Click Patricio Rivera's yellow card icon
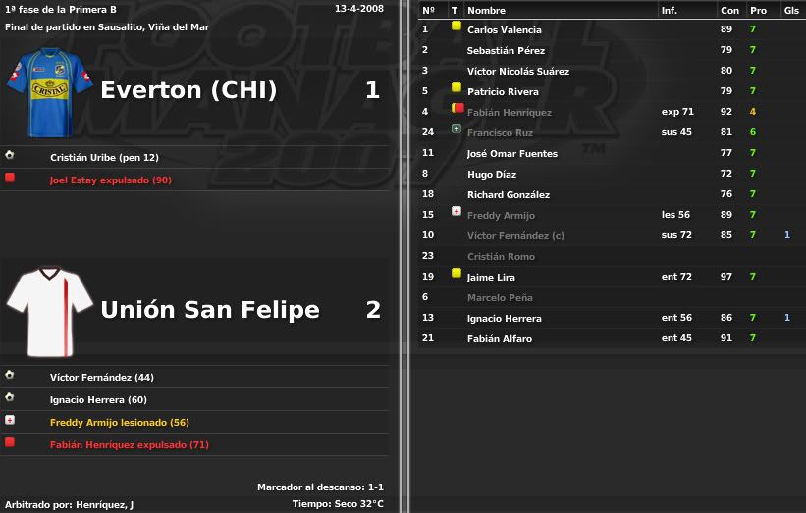Screen dimensions: 806x513 [x=456, y=87]
